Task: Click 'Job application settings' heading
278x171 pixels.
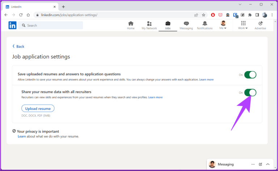Action: click(41, 57)
